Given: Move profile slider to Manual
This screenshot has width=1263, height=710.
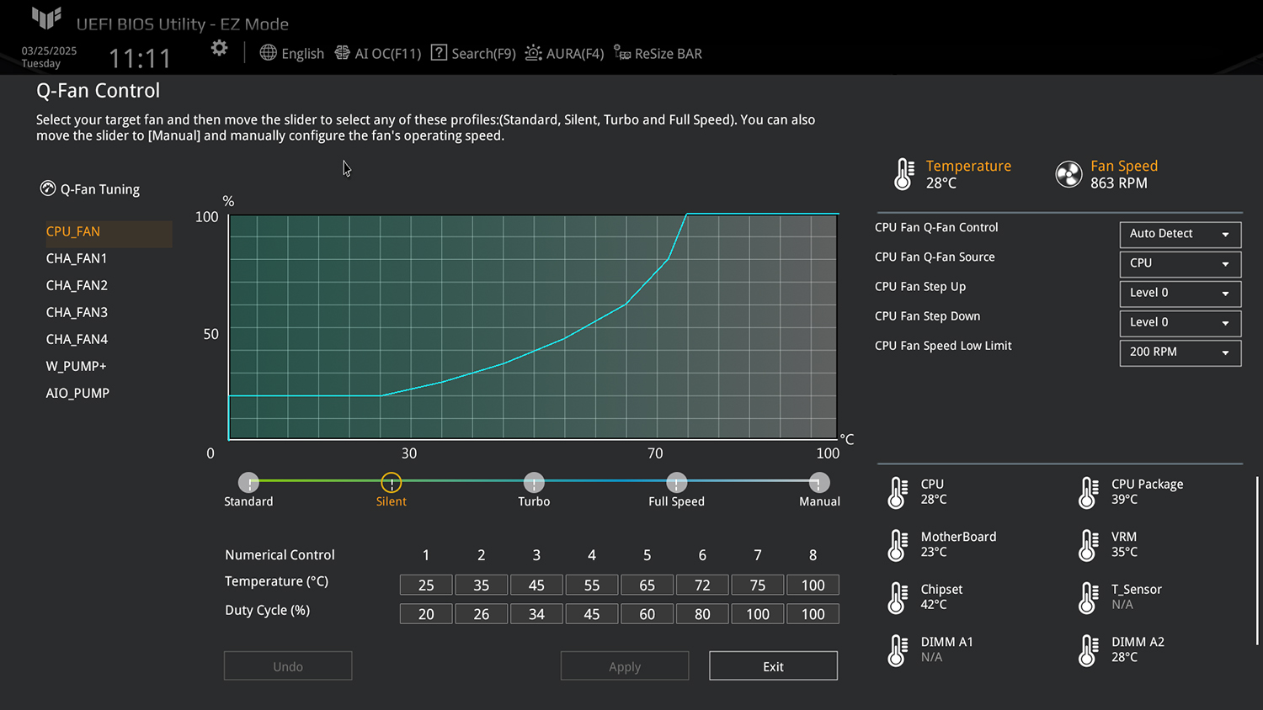Looking at the screenshot, I should click(818, 483).
